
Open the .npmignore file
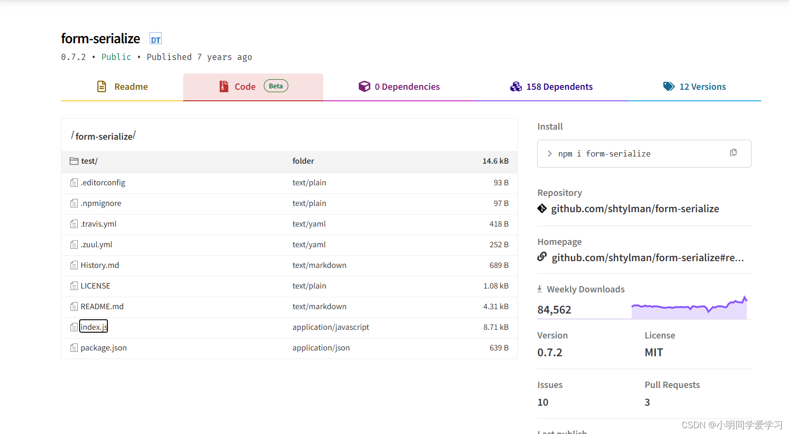(101, 204)
